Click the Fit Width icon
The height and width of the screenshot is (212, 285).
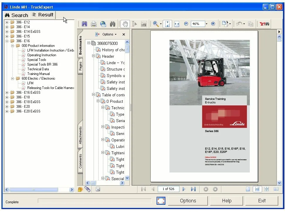coord(177,24)
